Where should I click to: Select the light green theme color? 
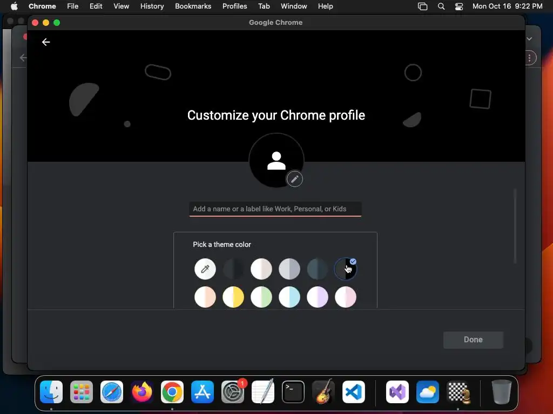(261, 297)
